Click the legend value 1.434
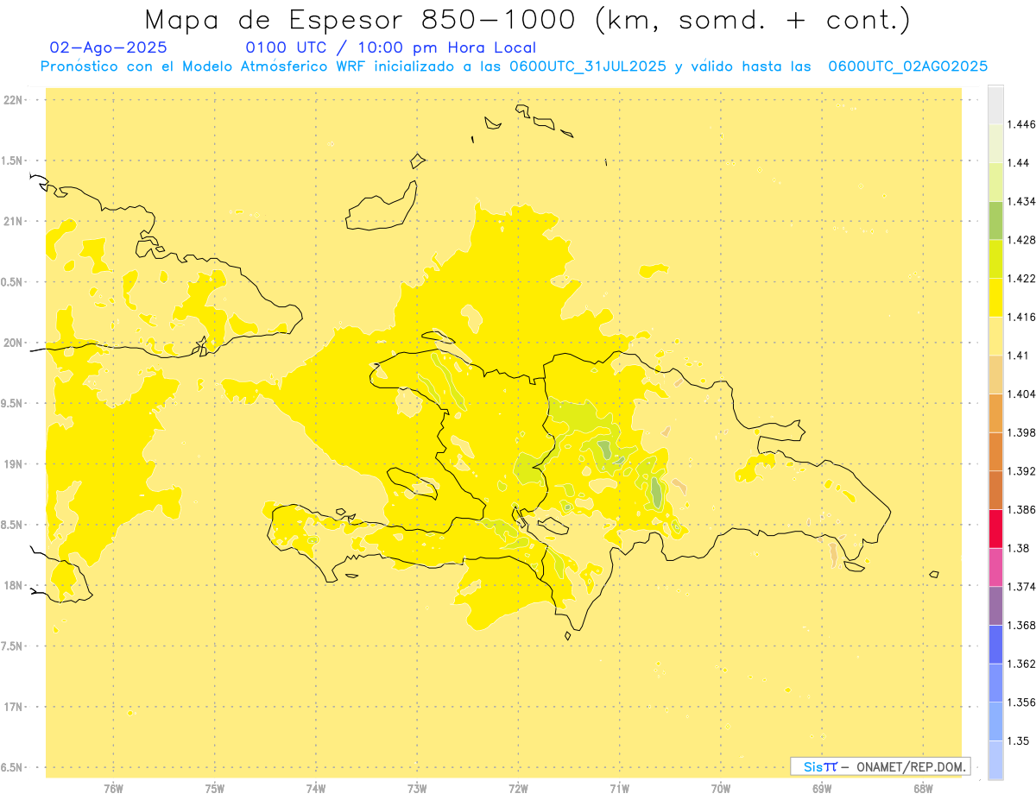Viewport: 1036px width, 800px height. (1021, 201)
